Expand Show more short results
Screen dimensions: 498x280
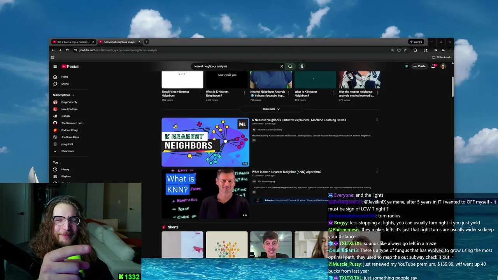(271, 109)
